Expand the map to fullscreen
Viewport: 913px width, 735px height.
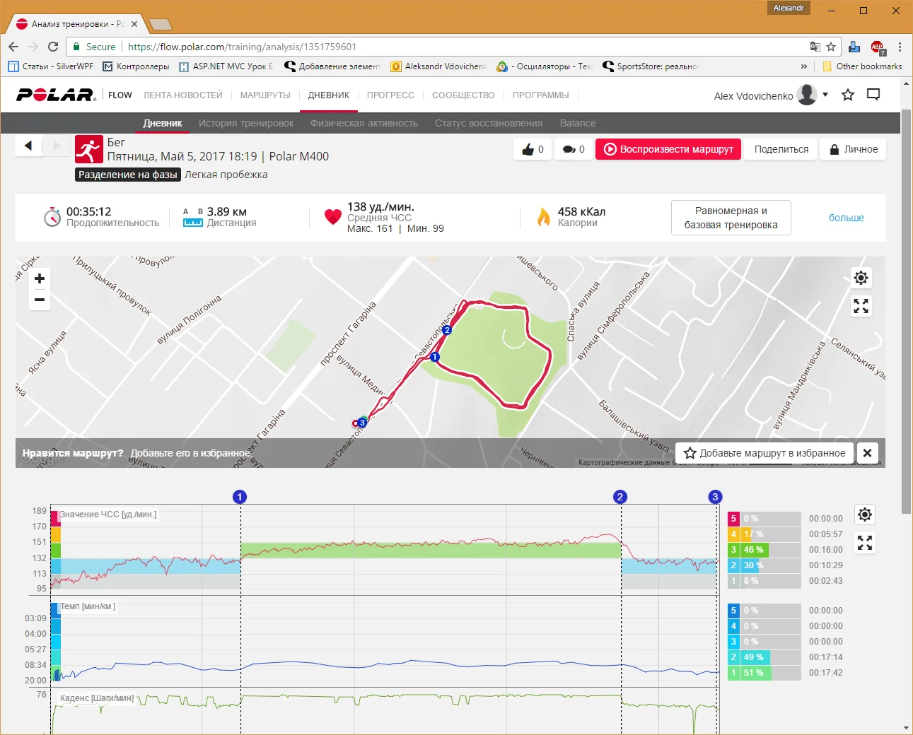861,306
